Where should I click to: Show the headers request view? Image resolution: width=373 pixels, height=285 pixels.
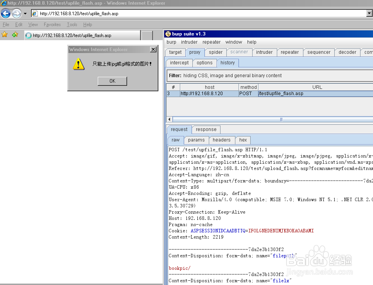[221, 140]
